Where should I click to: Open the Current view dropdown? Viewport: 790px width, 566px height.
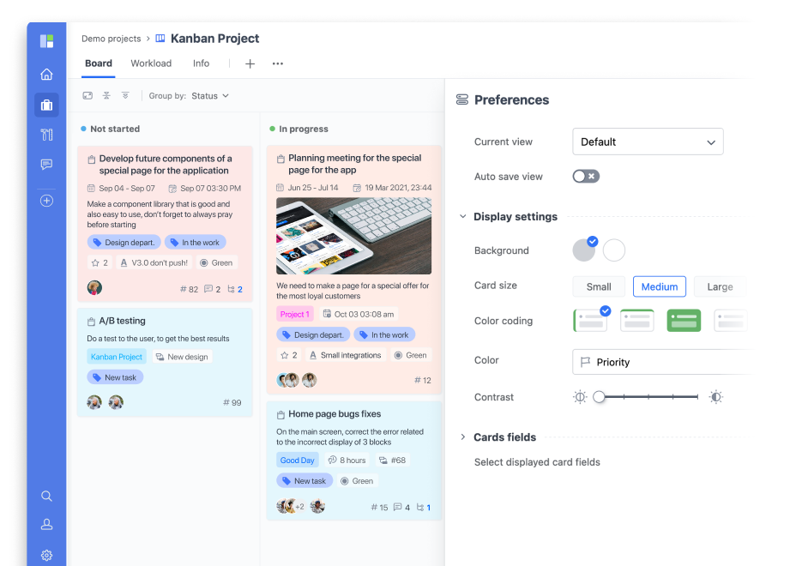[x=648, y=141]
